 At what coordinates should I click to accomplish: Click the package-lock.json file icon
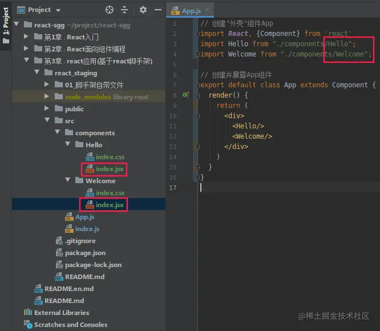coord(59,265)
